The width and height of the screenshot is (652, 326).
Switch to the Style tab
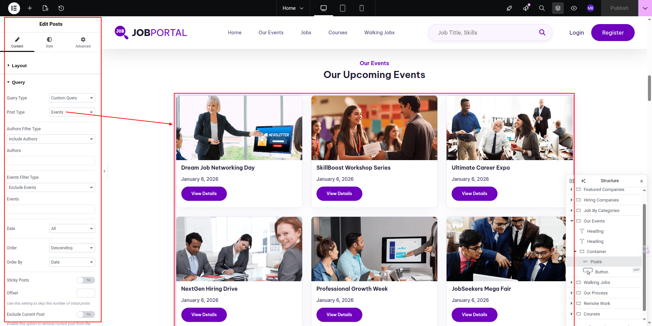point(49,42)
